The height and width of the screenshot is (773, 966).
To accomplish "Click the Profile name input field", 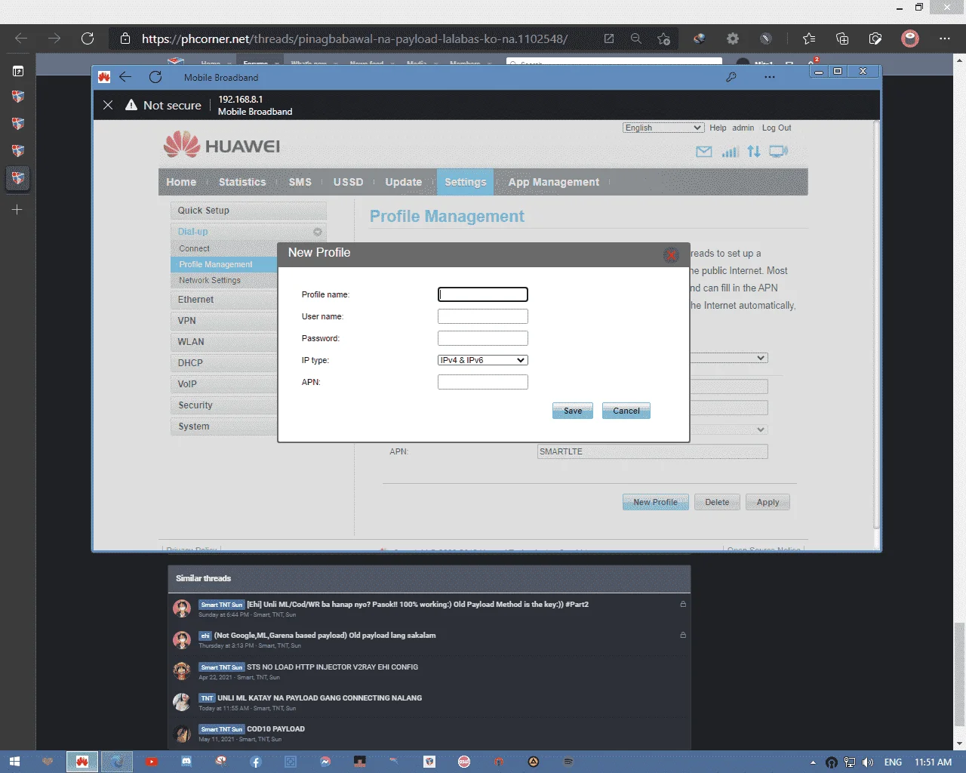I will coord(483,294).
